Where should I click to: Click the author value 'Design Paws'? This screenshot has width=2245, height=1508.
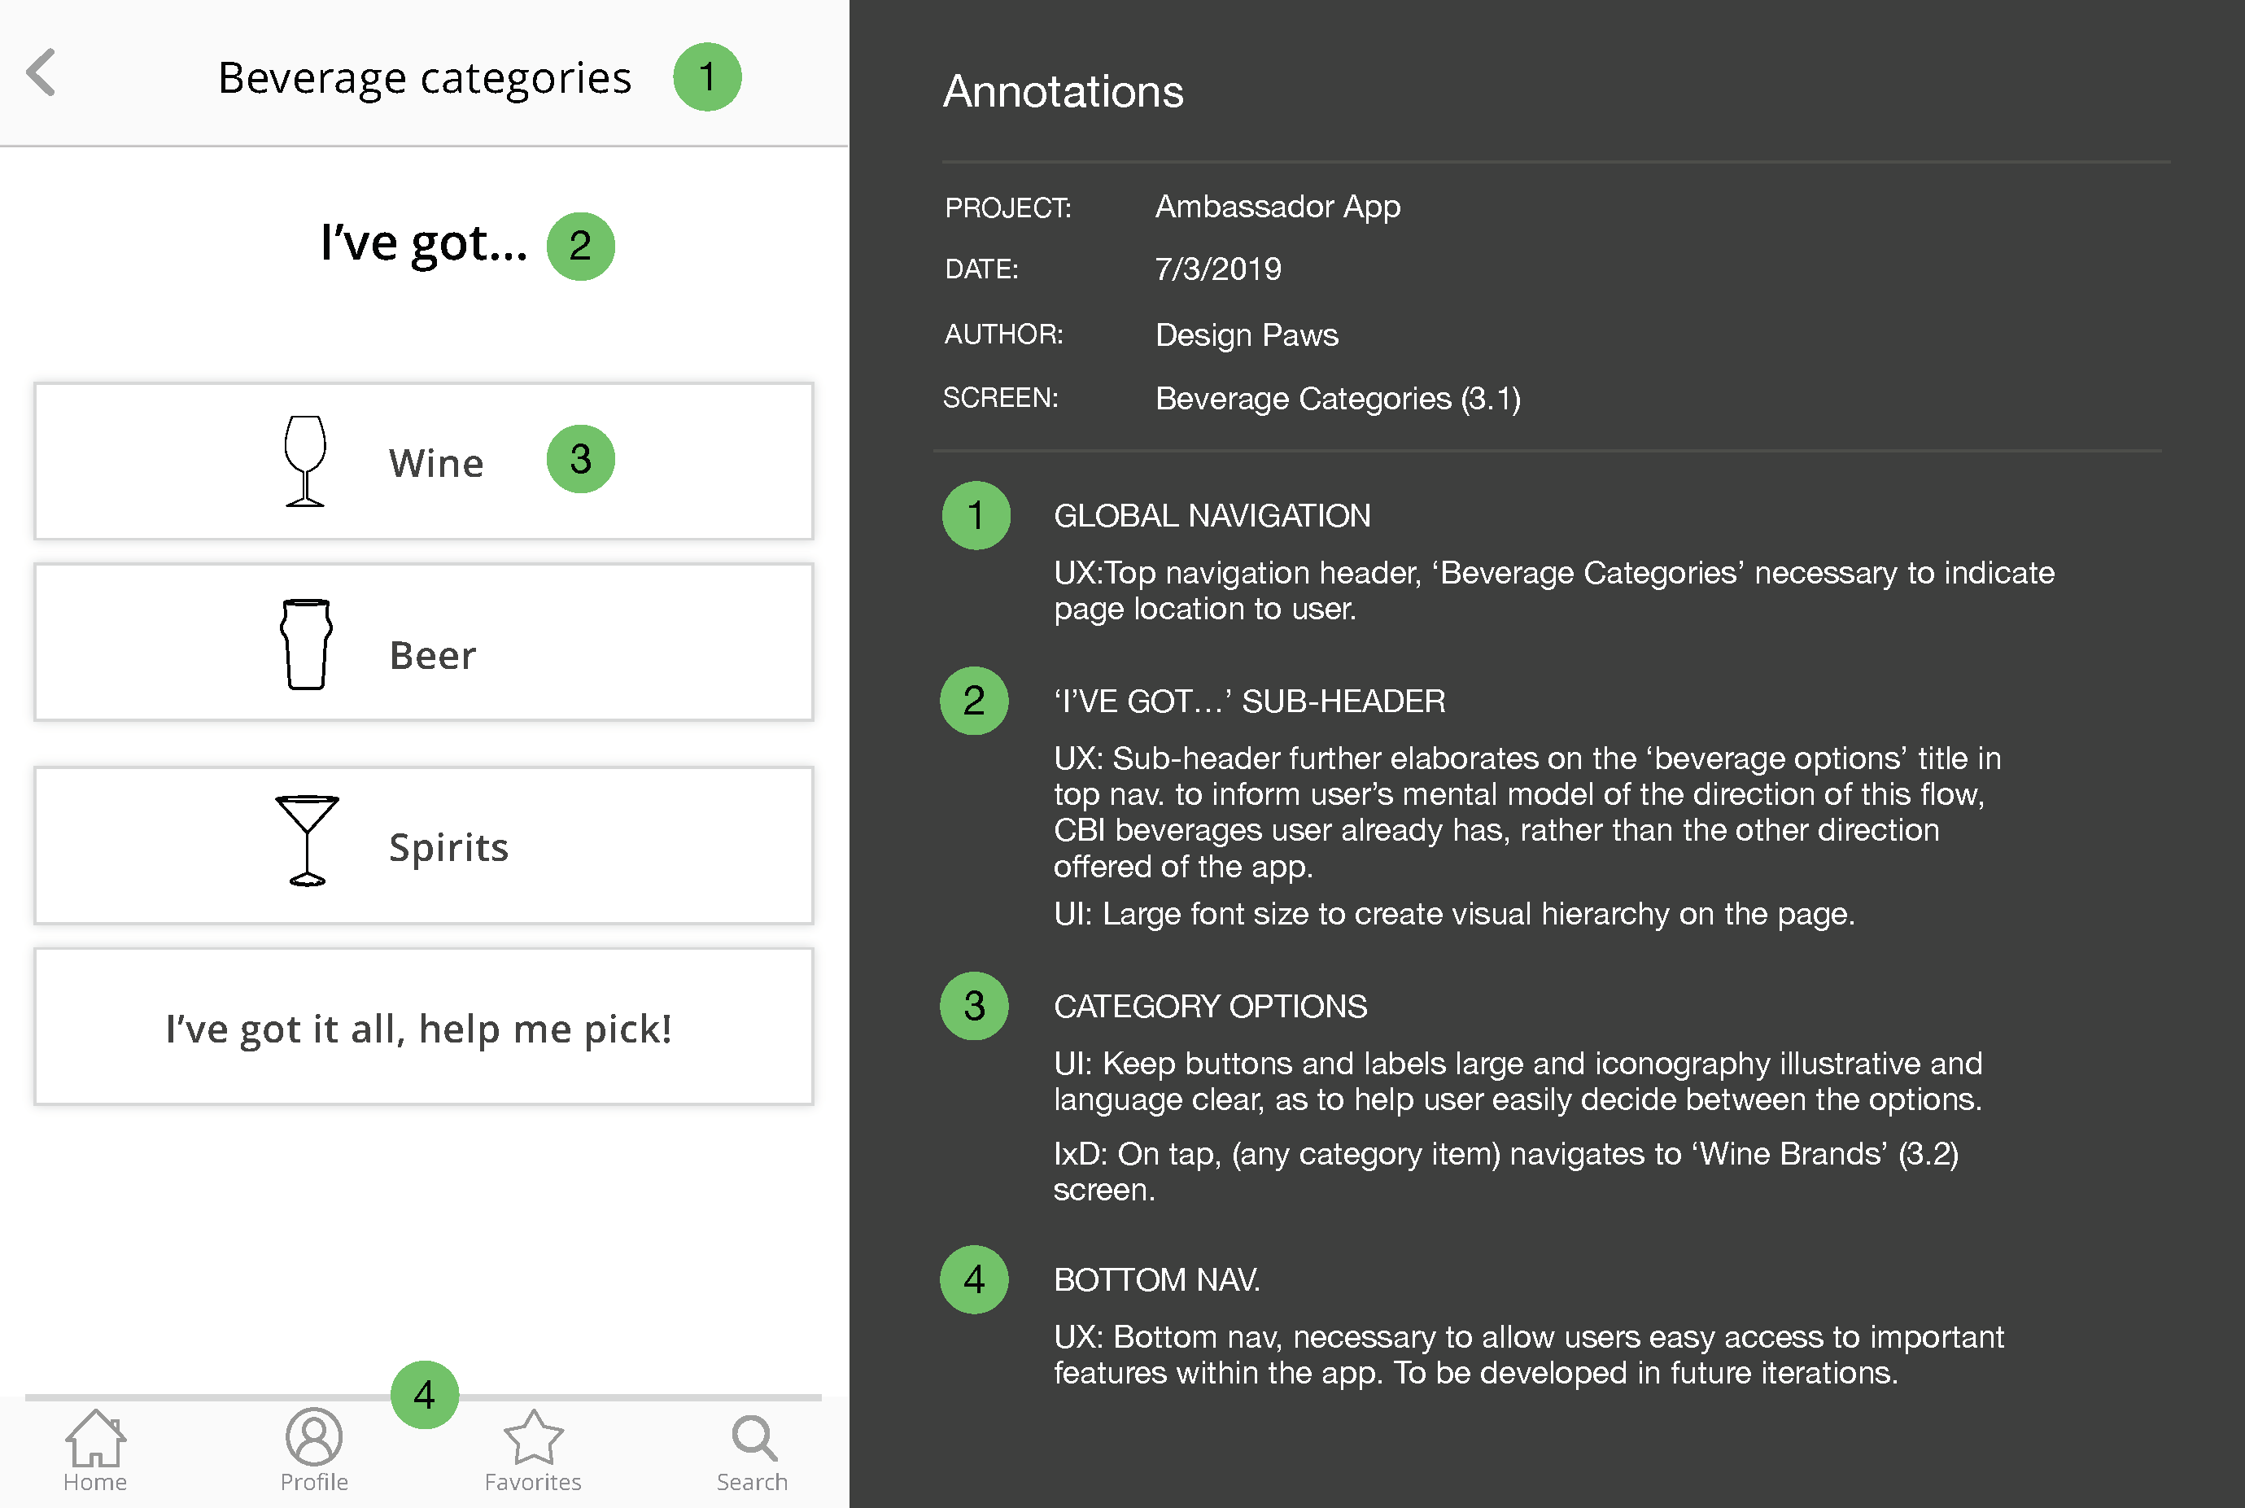(x=1246, y=334)
